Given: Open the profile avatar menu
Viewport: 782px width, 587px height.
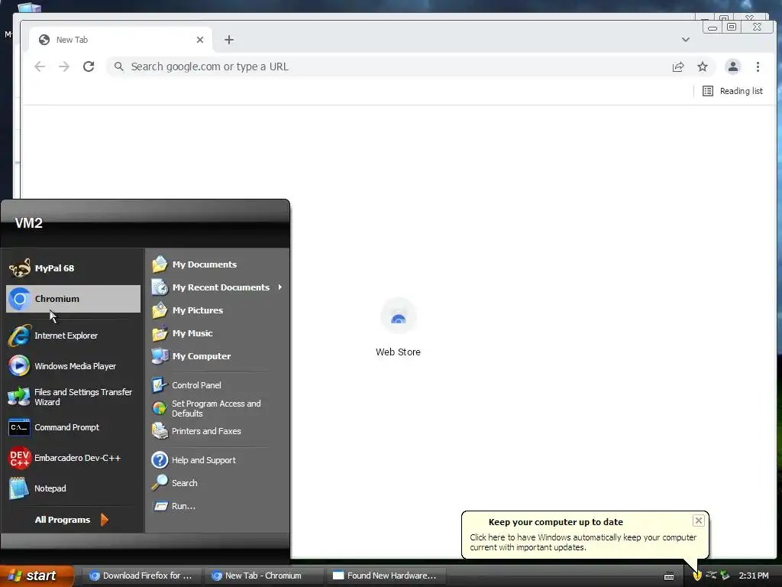Looking at the screenshot, I should coord(732,66).
